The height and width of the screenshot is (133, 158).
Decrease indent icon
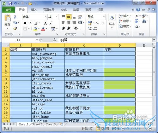(63, 28)
